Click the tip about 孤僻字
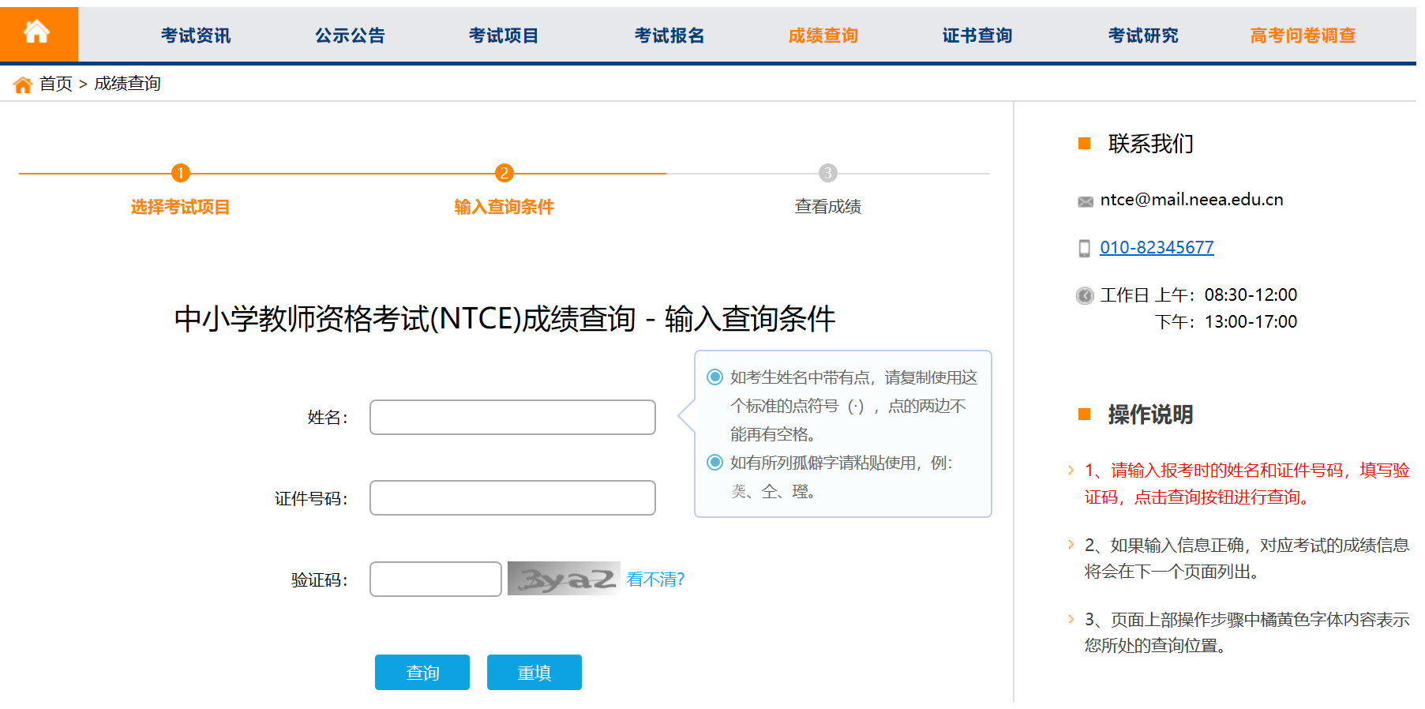The image size is (1425, 709). (x=842, y=477)
